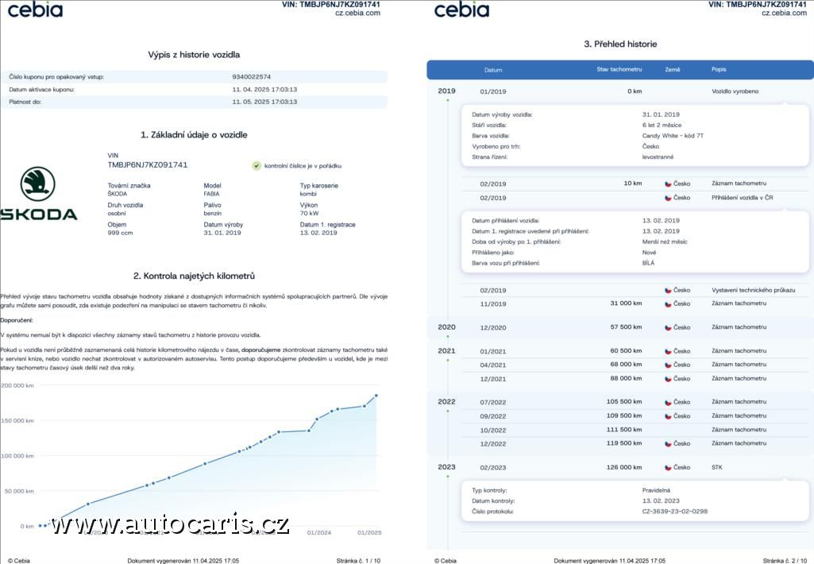The width and height of the screenshot is (814, 564).
Task: Click the 07/2022 row with 105 500 km
Action: tap(636, 403)
